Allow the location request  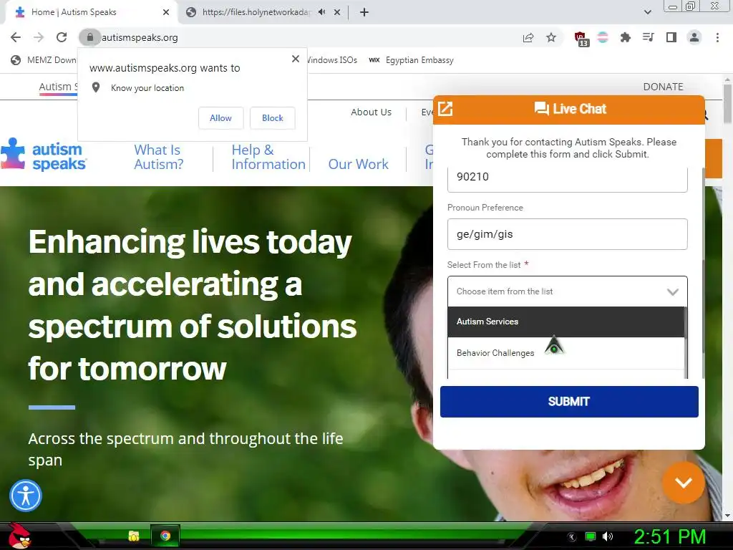point(220,118)
